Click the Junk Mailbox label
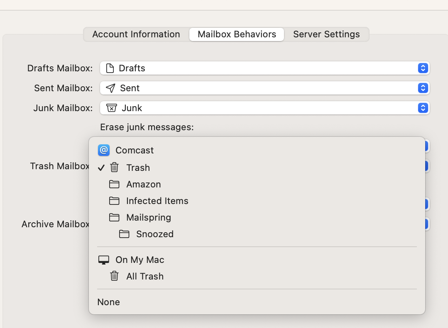Screen dimensions: 448x328 pyautogui.click(x=63, y=108)
